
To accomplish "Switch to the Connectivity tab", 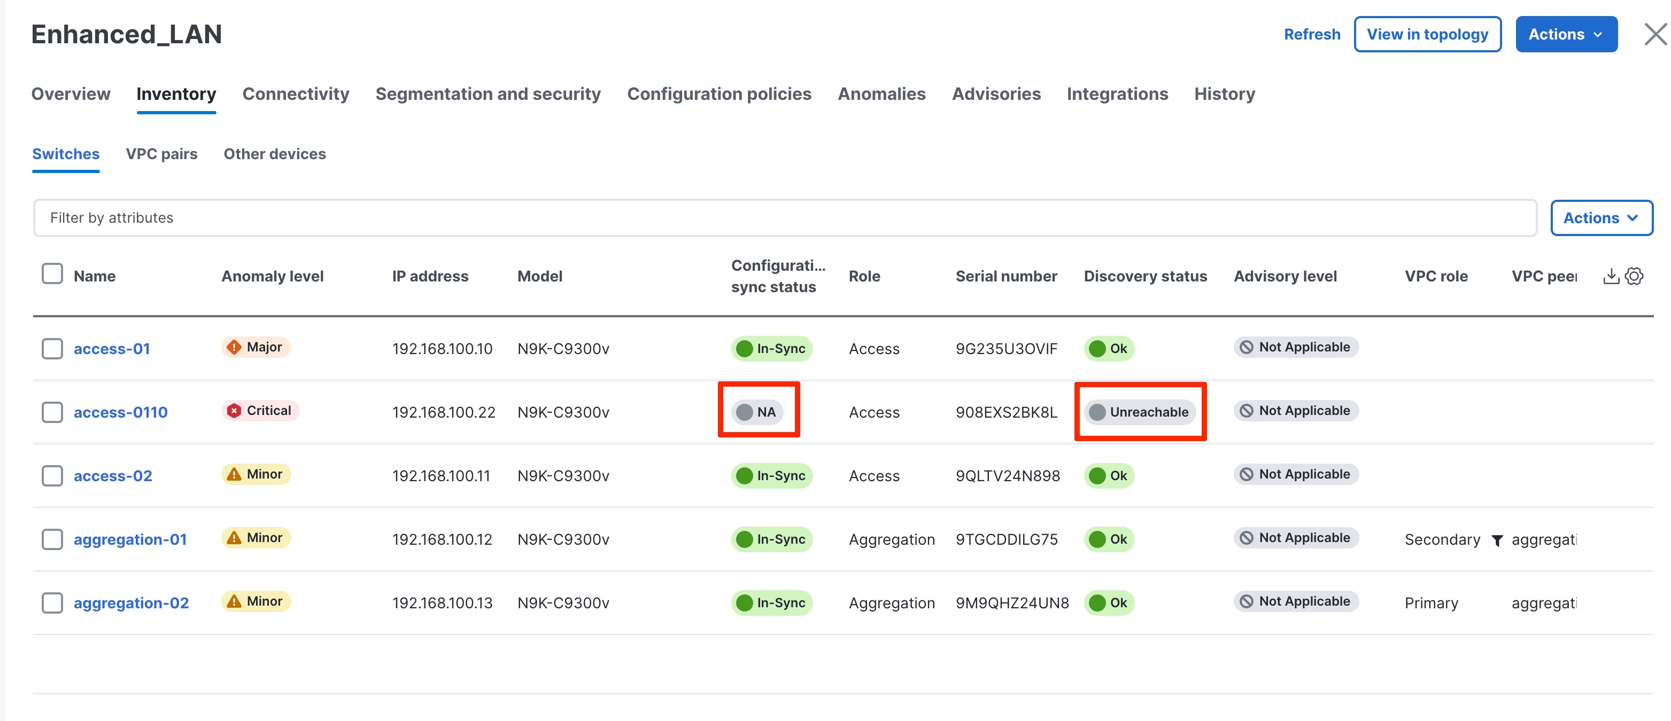I will 296,94.
